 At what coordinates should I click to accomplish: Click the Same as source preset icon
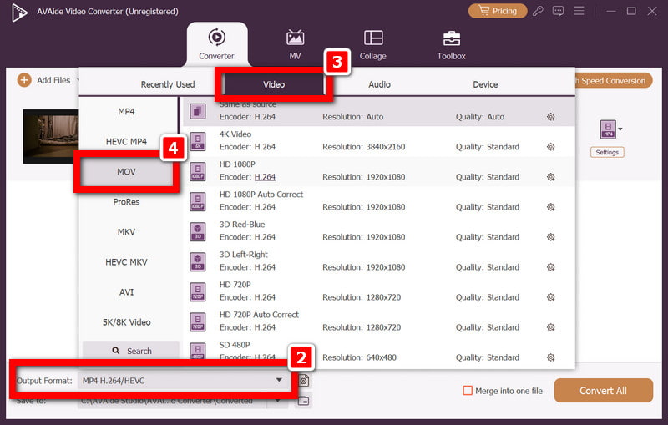coord(198,112)
